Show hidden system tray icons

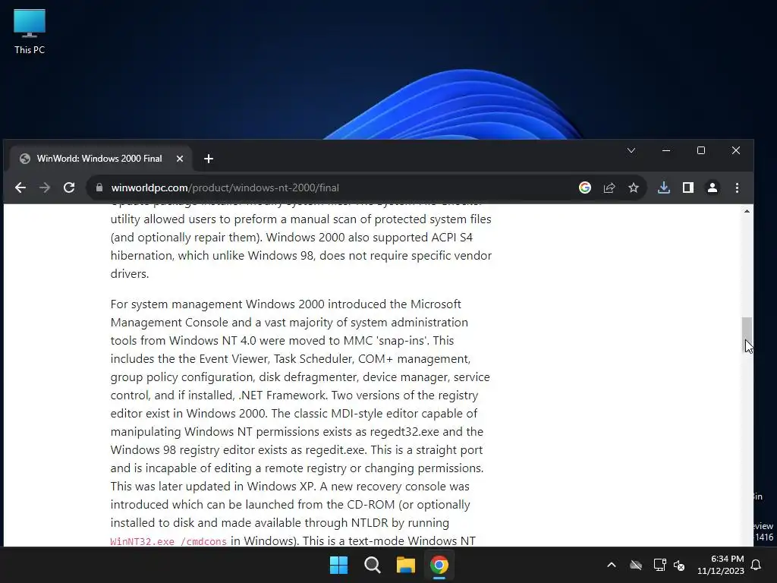(612, 565)
